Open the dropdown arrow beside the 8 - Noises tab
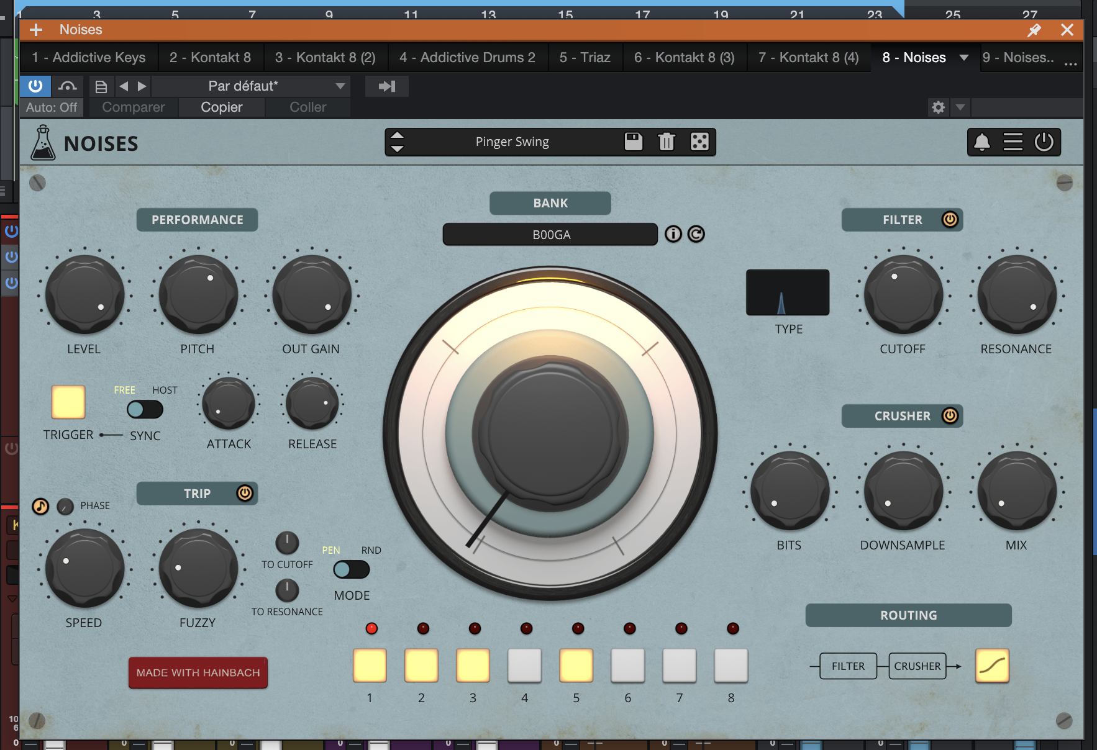 point(963,58)
